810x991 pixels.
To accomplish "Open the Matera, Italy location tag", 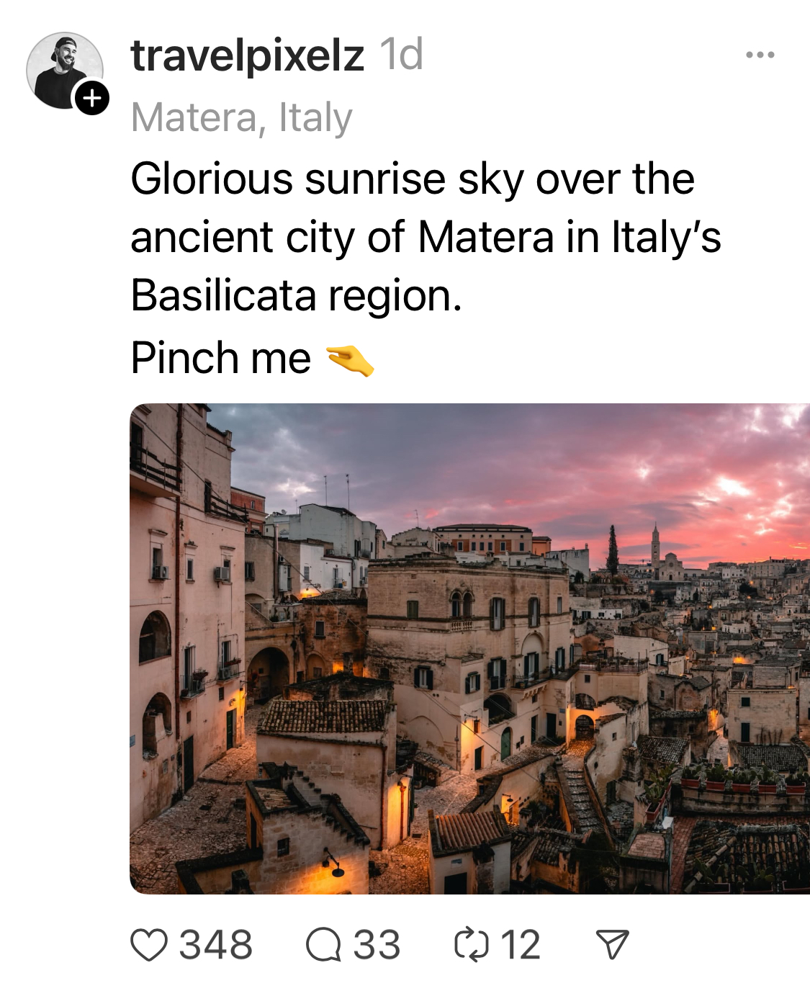I will [x=242, y=117].
